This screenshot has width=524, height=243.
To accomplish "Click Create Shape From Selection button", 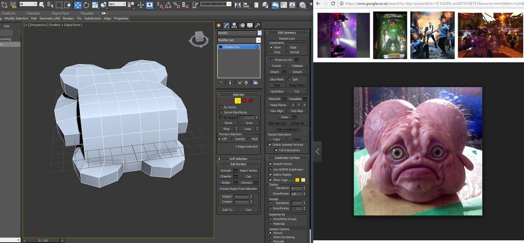I will 238,189.
